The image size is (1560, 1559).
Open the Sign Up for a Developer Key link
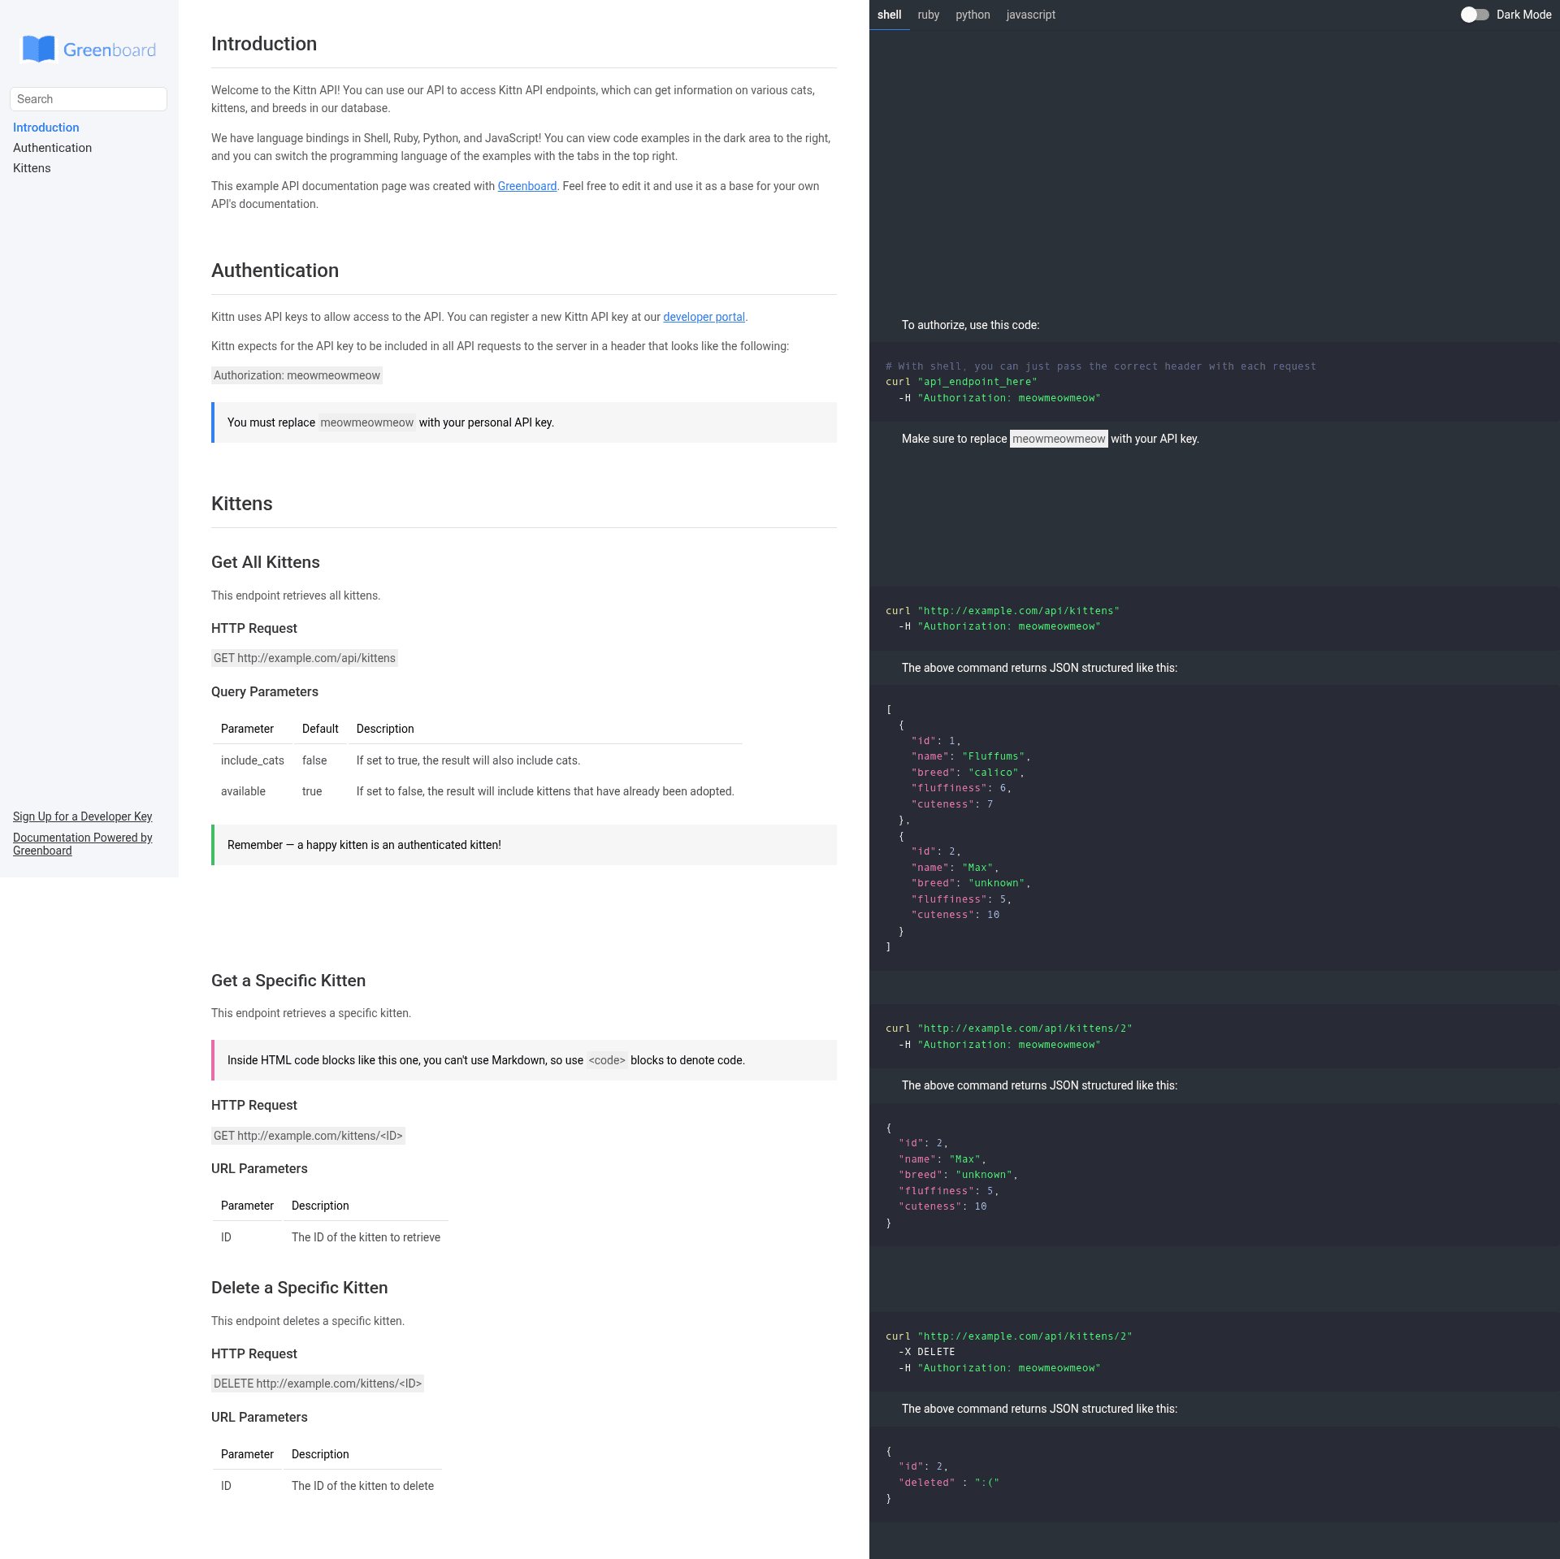pyautogui.click(x=83, y=816)
